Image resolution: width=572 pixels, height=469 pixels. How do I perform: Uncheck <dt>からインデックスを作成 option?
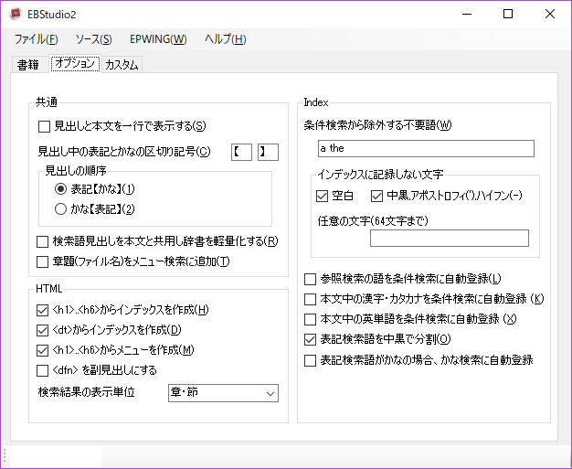pos(43,330)
